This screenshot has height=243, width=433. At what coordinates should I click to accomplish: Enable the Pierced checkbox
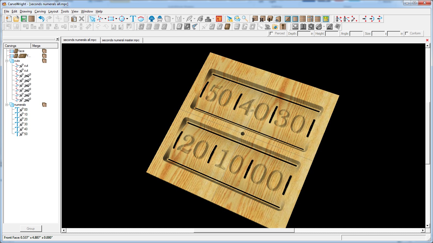pyautogui.click(x=271, y=33)
